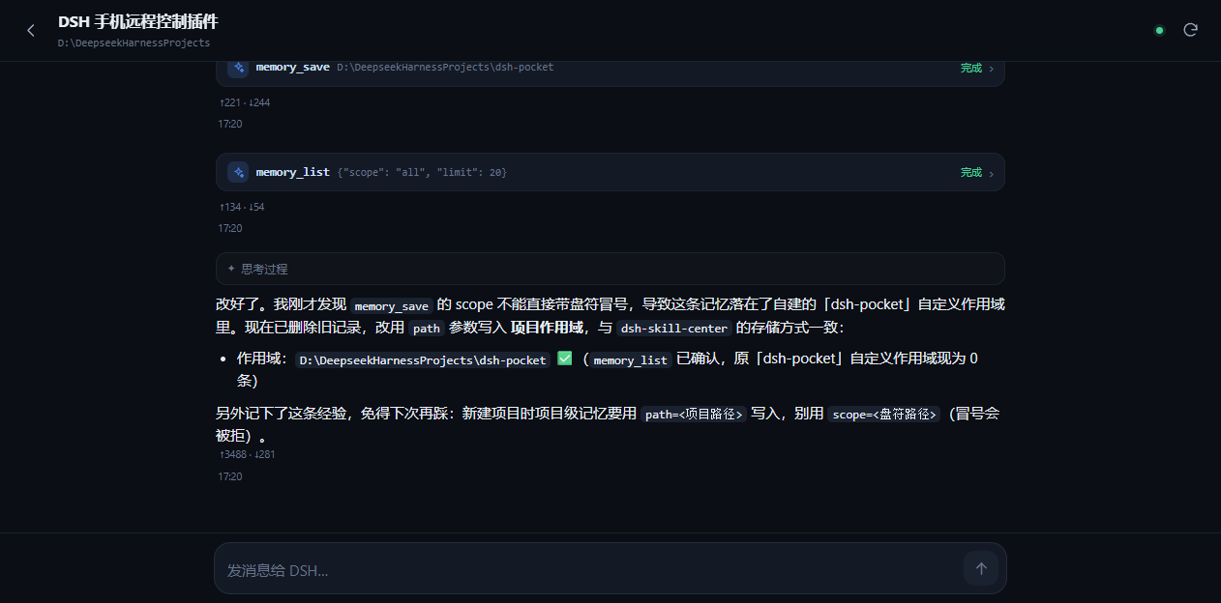
Task: Click the memory_save tool icon
Action: pyautogui.click(x=238, y=68)
